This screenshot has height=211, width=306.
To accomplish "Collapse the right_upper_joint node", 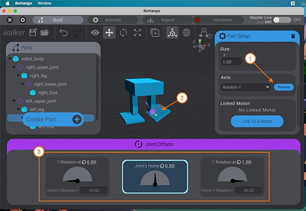I will (15, 67).
